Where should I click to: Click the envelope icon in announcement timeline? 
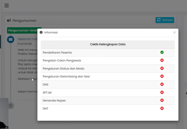point(11,39)
